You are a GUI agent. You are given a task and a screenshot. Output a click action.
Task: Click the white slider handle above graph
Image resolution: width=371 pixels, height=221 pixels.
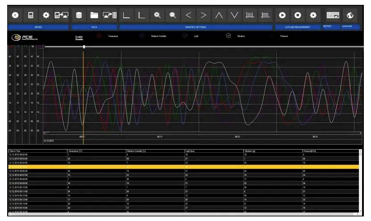tap(84, 47)
